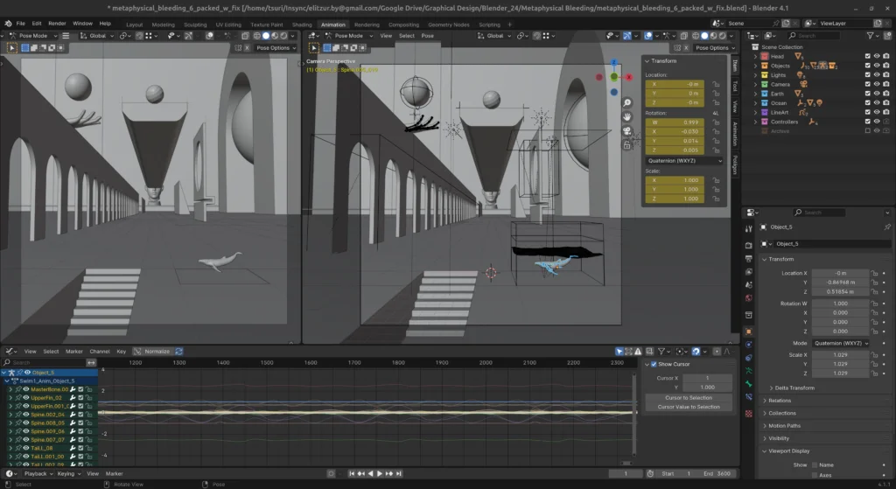
Task: Click the lock camera to view gizmo
Action: 626,145
